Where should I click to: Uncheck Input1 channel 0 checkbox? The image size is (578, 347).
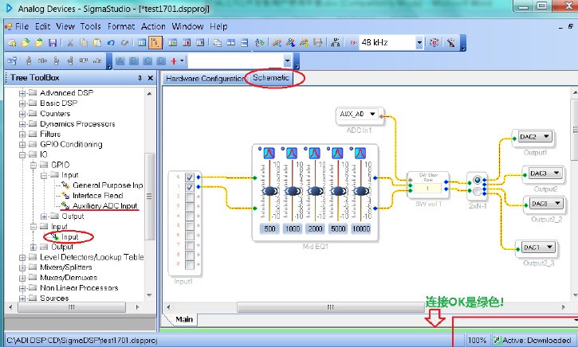190,177
